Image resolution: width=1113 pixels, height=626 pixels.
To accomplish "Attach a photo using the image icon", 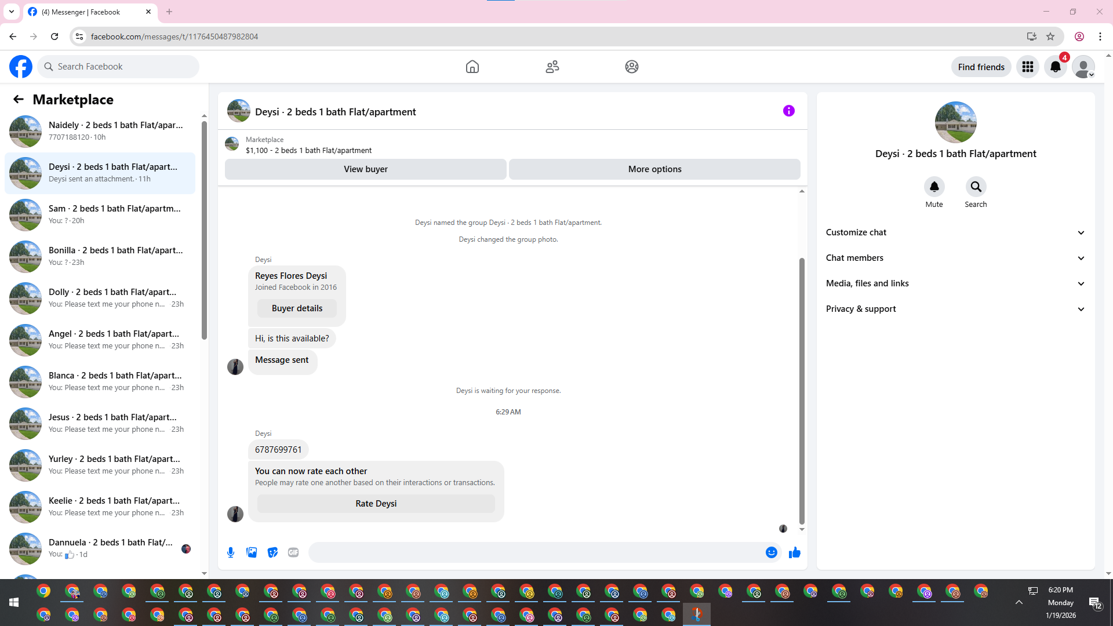I will (252, 552).
